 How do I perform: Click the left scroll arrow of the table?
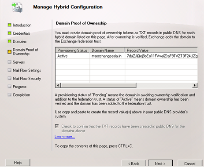point(58,85)
